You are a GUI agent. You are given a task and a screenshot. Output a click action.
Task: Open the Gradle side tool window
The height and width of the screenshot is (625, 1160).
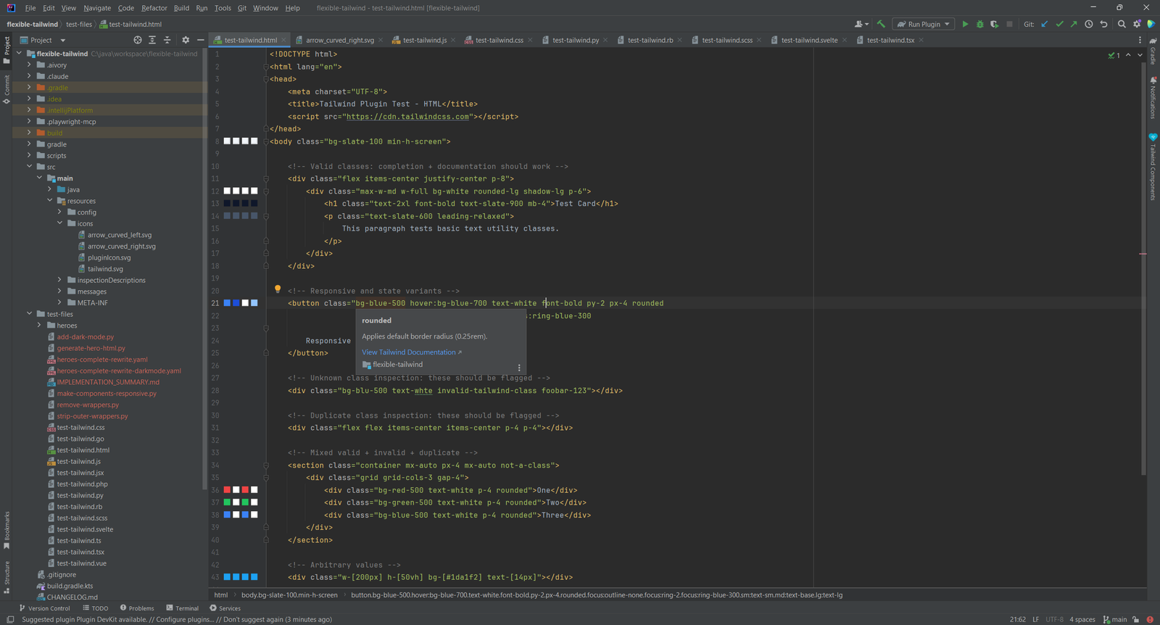coord(1153,51)
